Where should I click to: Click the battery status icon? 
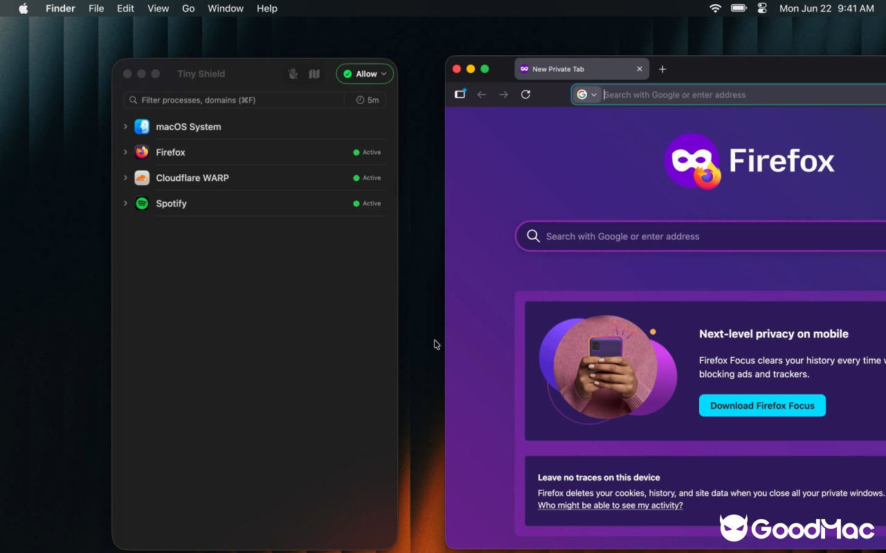point(739,8)
